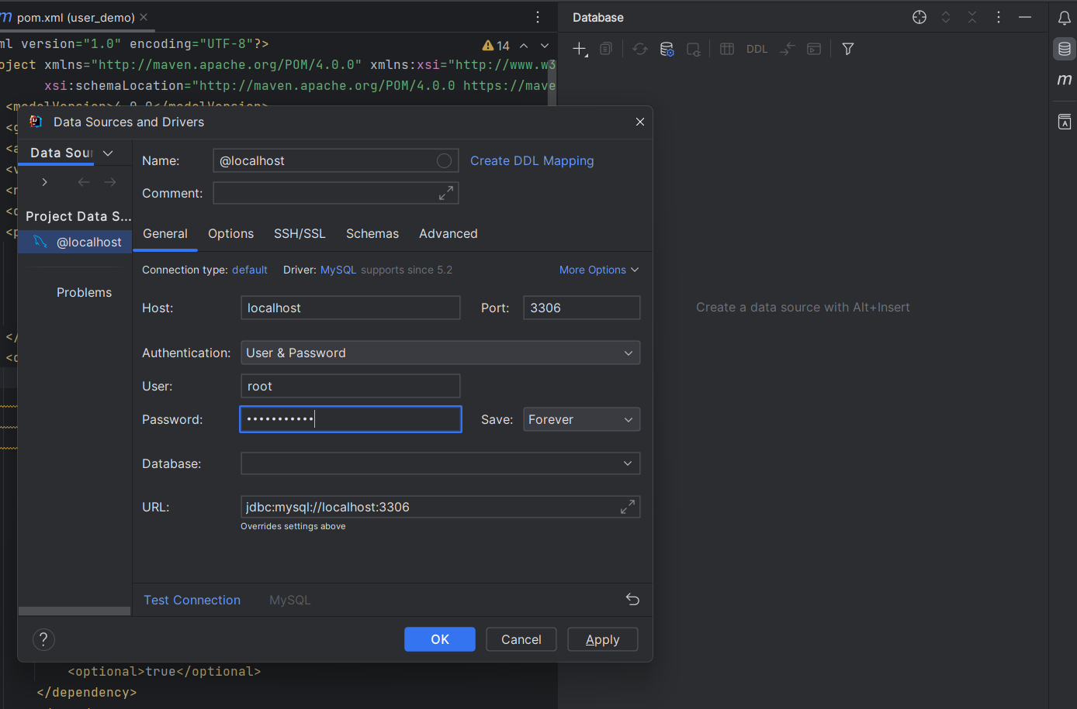Select the Problems entry in the sidebar
This screenshot has width=1077, height=709.
point(84,292)
